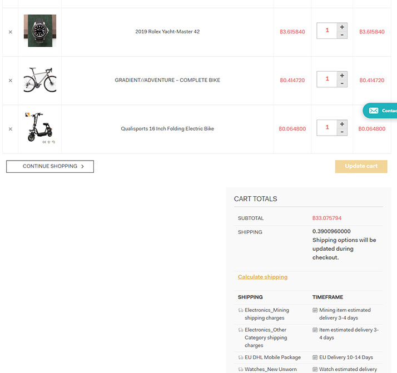Click the EU DHL Mobile Package text
The width and height of the screenshot is (397, 373).
point(272,357)
